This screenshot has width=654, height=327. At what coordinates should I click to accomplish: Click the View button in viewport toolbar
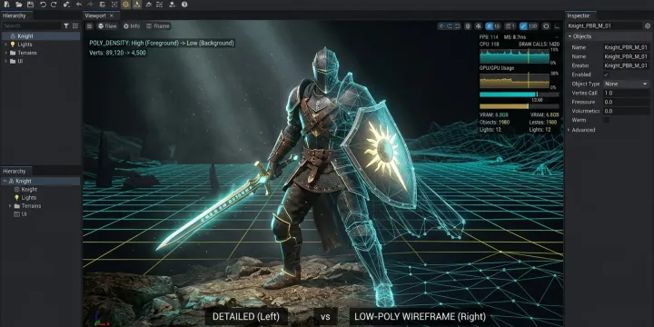pyautogui.click(x=107, y=25)
